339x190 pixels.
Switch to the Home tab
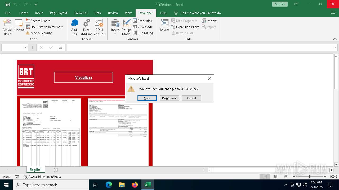pos(24,13)
